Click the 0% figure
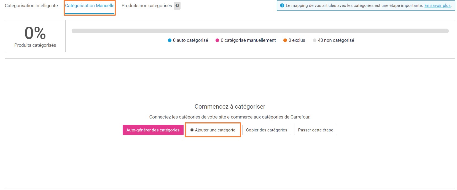 coord(35,33)
